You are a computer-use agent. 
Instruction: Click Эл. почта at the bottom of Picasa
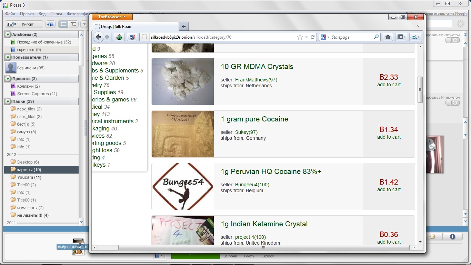pos(230,256)
